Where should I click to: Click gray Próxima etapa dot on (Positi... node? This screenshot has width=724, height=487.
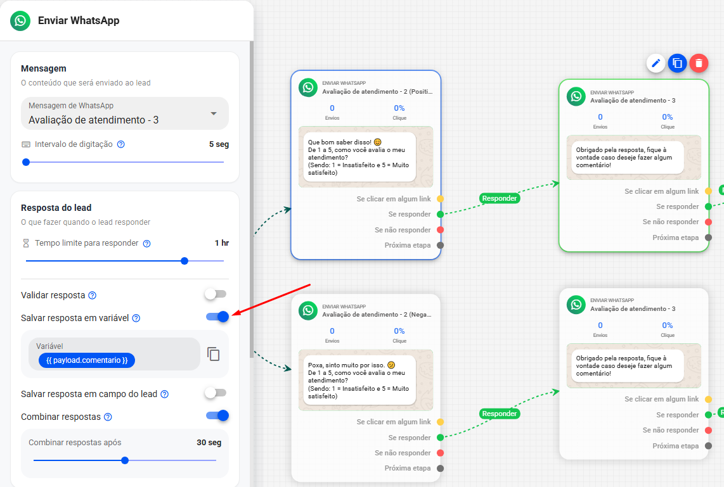coord(441,245)
